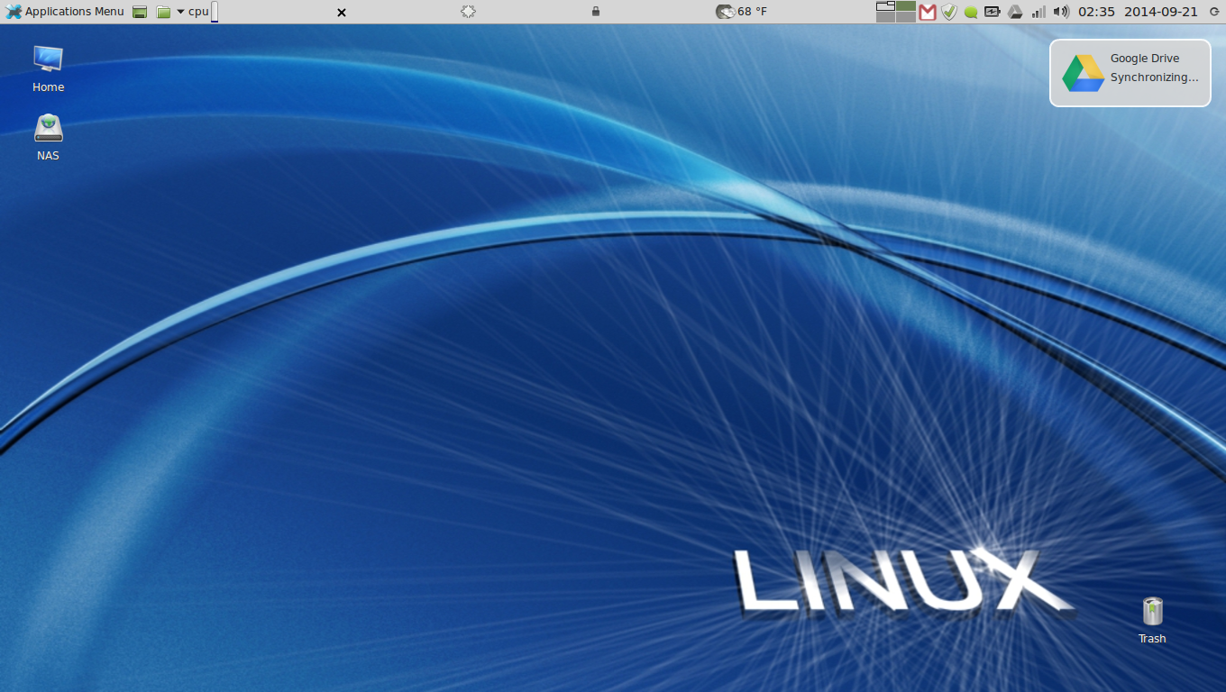Open the Gmail notifier tray icon
Screen dimensions: 1226x692
tap(928, 12)
